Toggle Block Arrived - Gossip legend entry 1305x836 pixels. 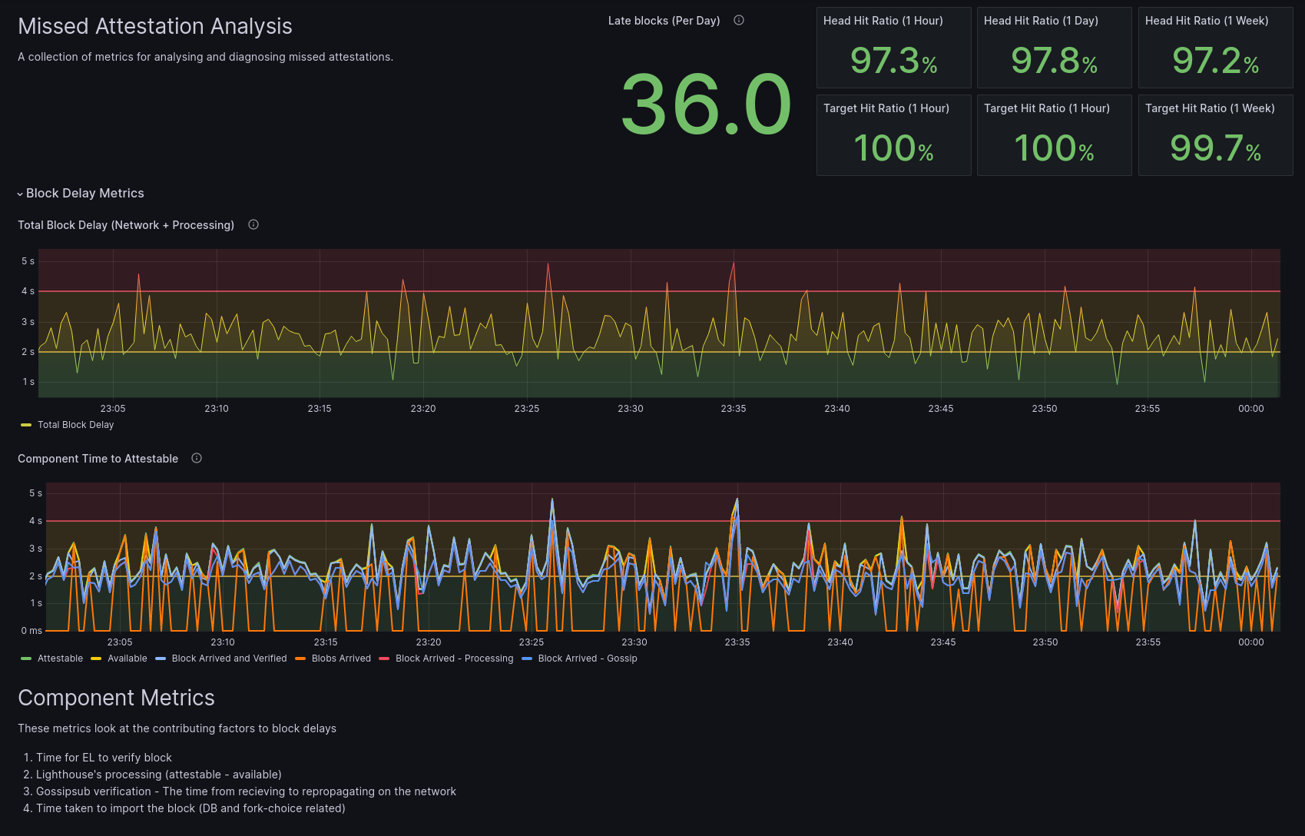pyautogui.click(x=587, y=659)
